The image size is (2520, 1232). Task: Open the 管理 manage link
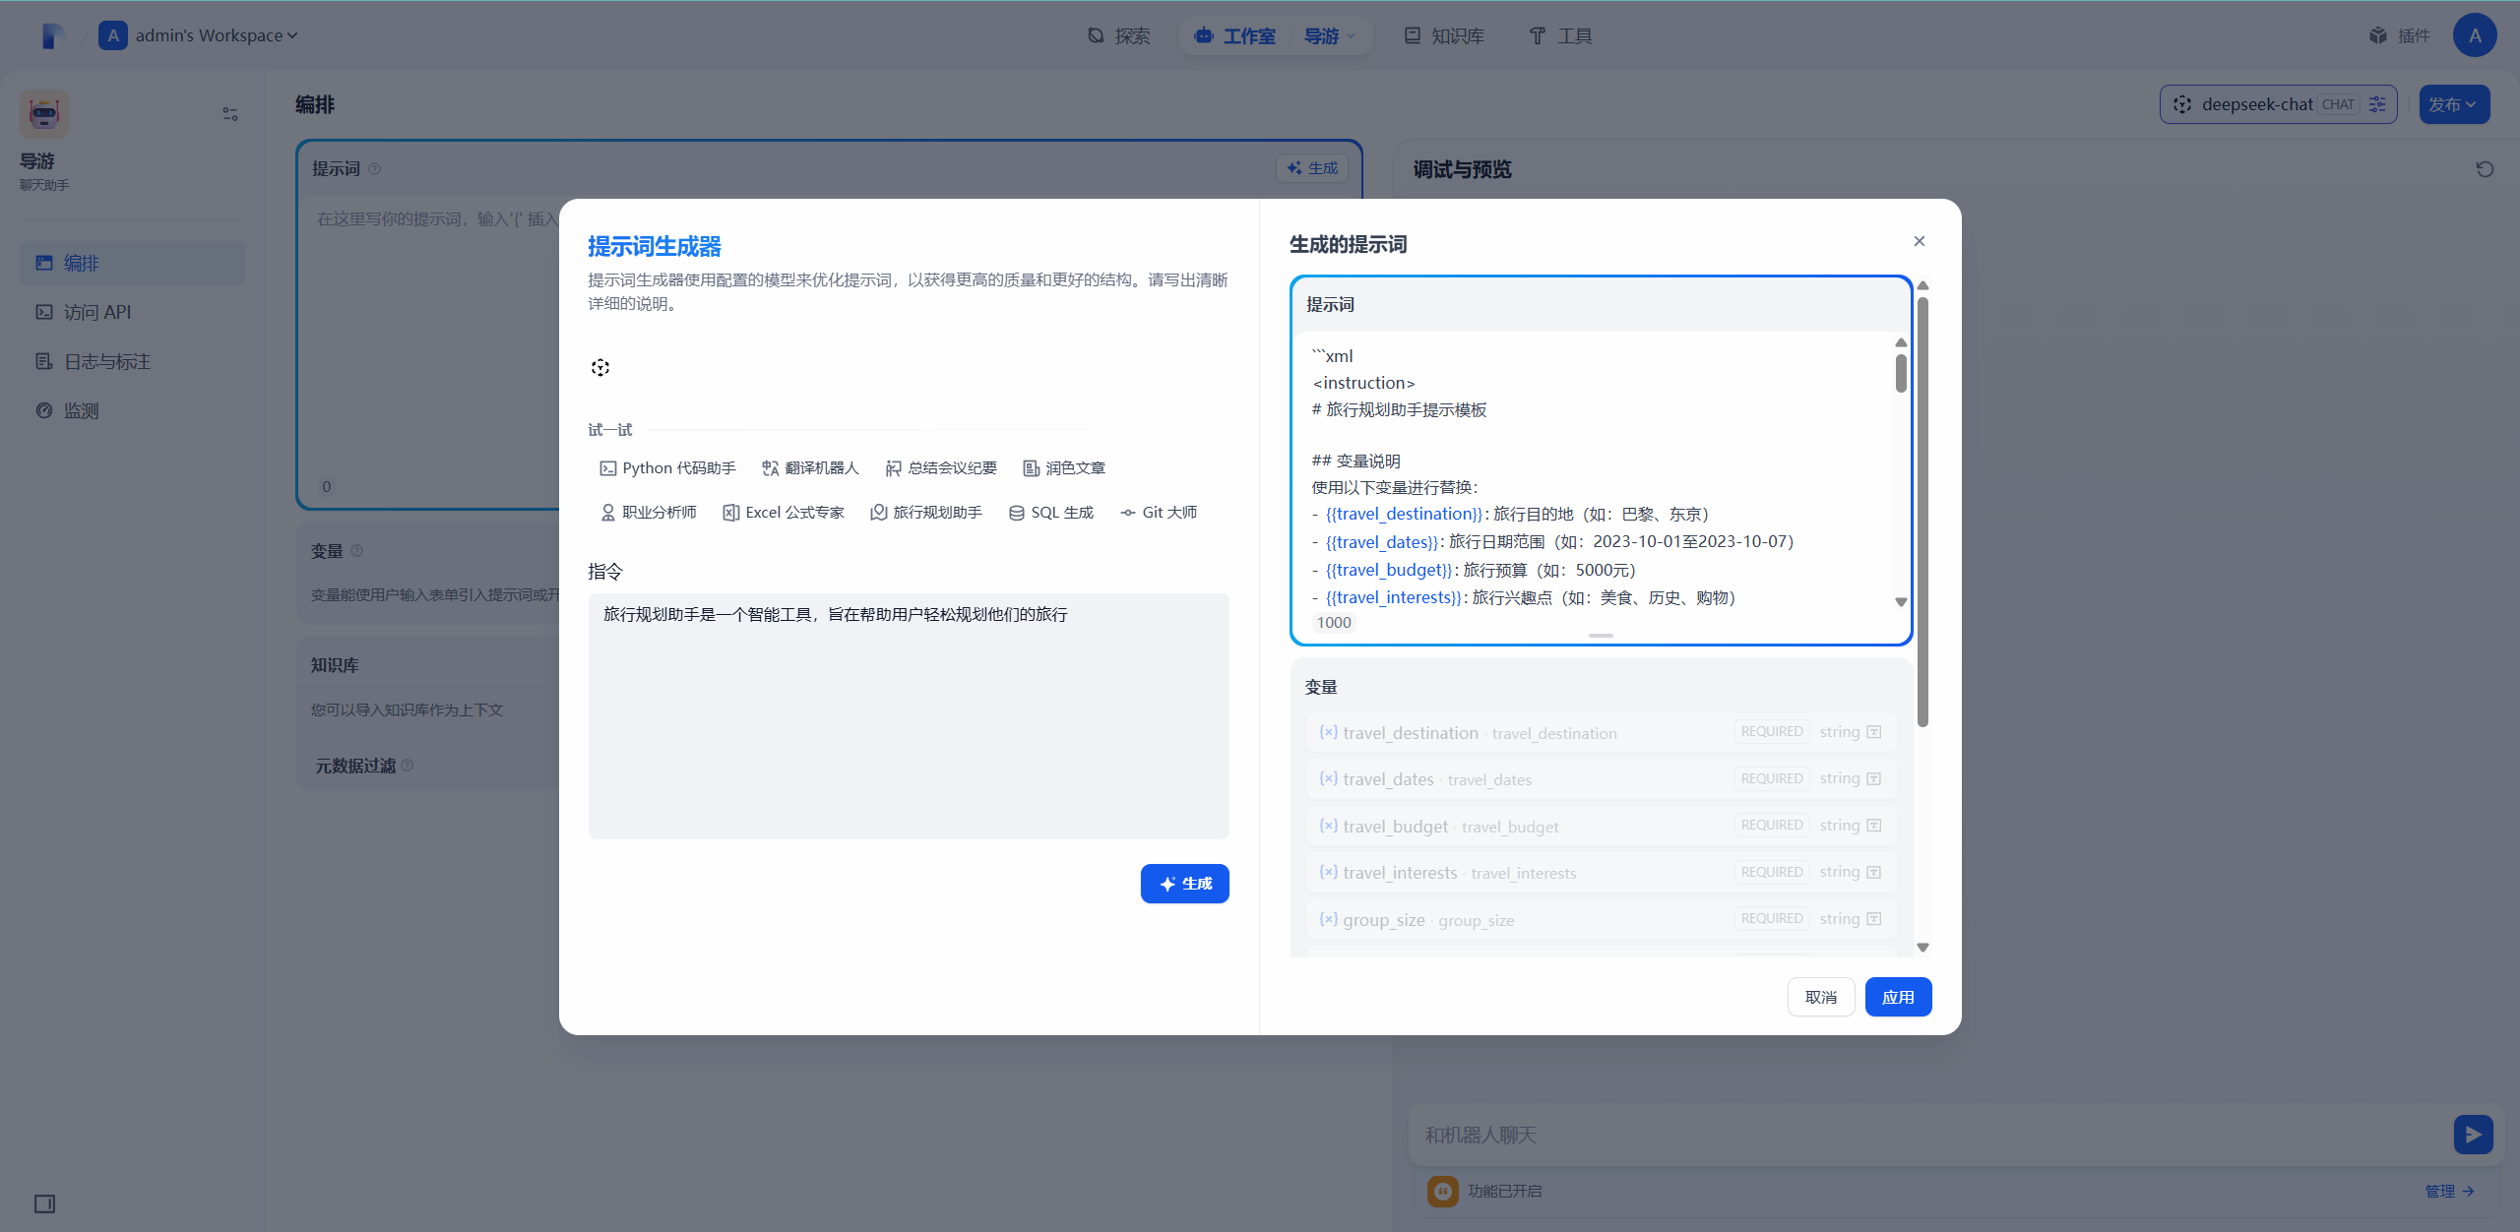(2449, 1191)
